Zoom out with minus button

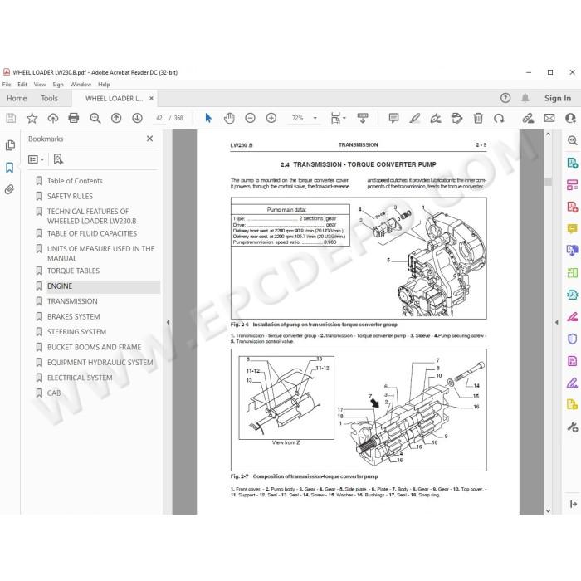(x=250, y=118)
